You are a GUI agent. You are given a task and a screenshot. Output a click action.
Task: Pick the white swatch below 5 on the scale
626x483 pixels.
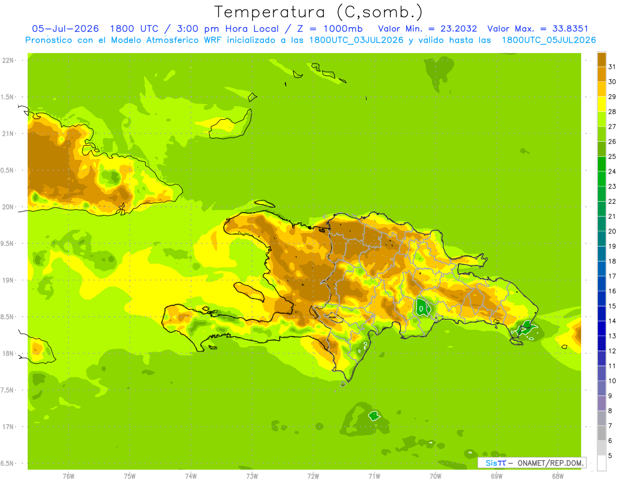point(601,463)
